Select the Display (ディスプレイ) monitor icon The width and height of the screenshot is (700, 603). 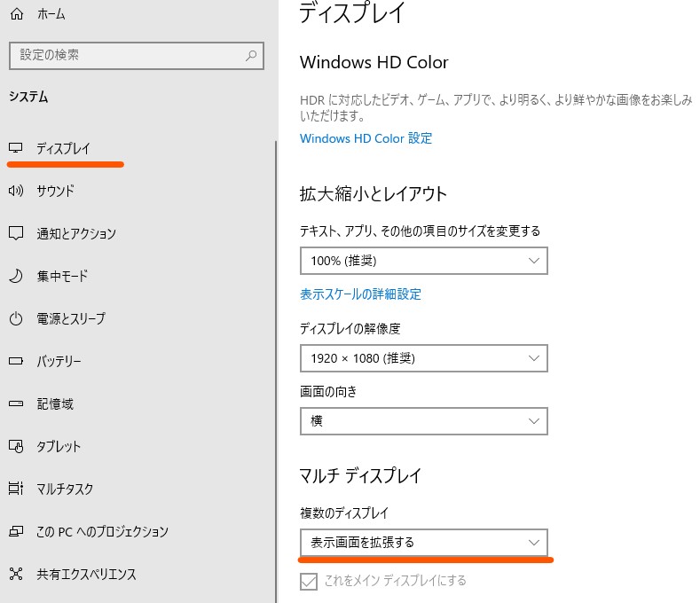click(16, 148)
